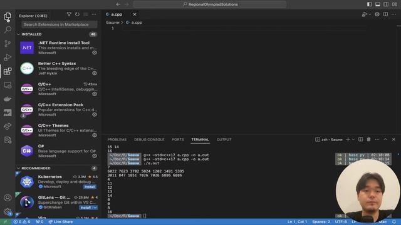Switch to the PORTS tab

click(x=178, y=139)
